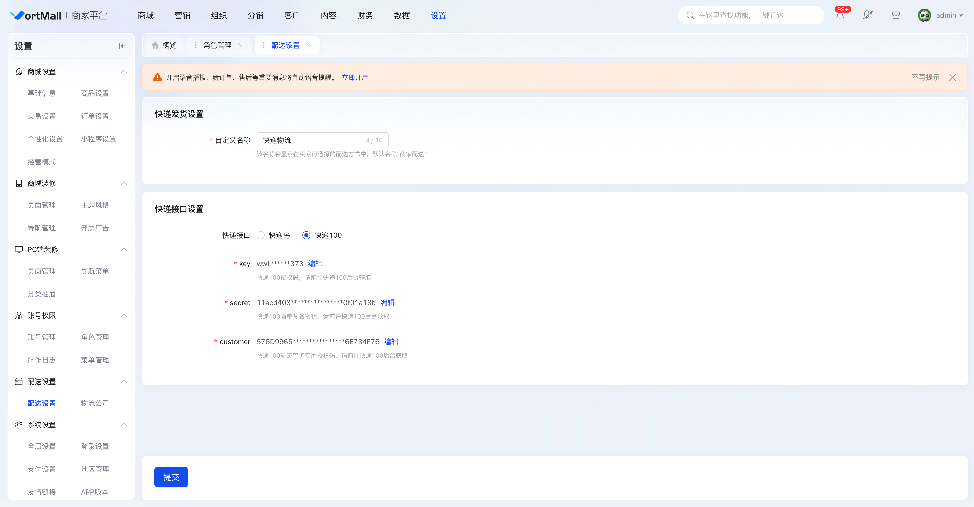Click the 提交 button

171,477
